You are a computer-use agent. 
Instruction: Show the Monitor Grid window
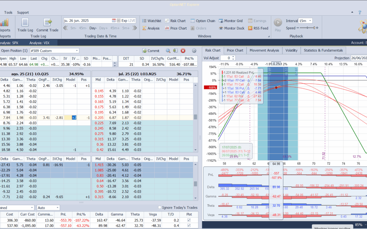231,21
